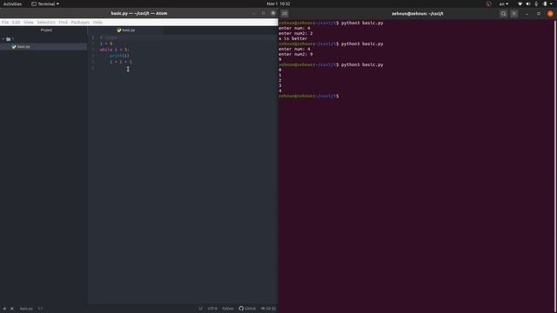Click the Atom window title bar

coord(139,14)
